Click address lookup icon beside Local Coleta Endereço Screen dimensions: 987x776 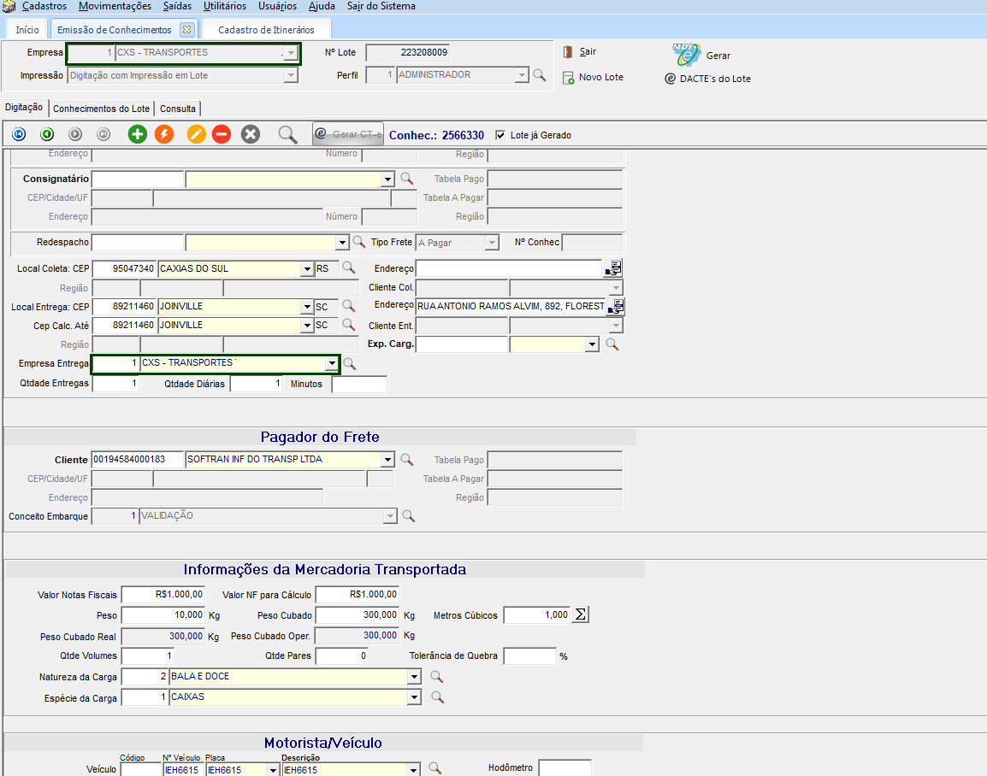(613, 268)
